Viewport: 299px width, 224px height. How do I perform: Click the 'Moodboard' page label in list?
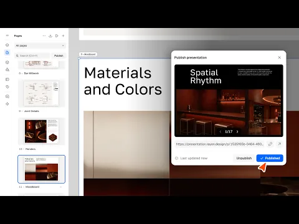(32, 187)
